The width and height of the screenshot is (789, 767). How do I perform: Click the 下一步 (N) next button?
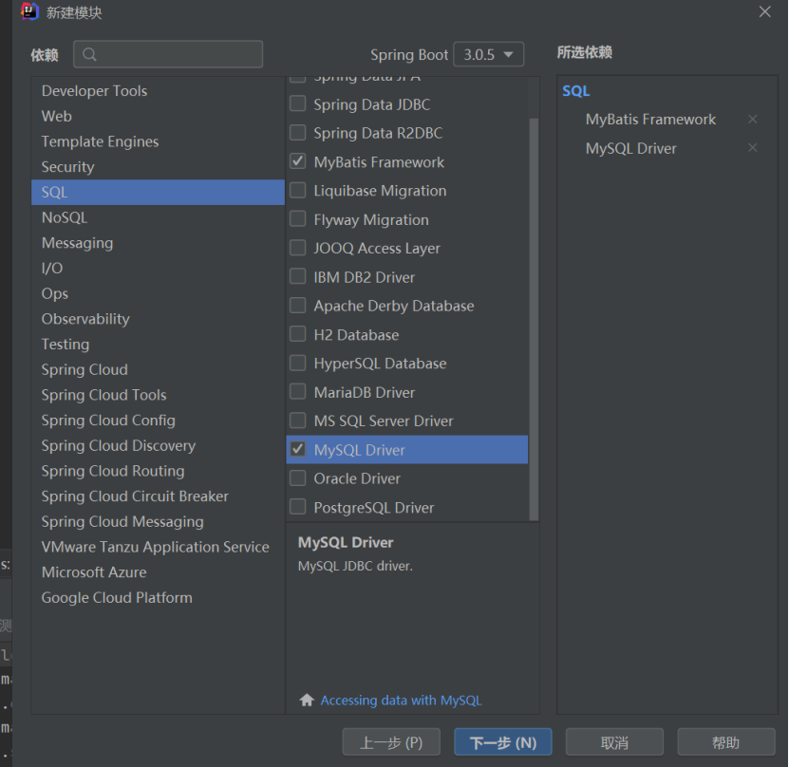[x=502, y=742]
